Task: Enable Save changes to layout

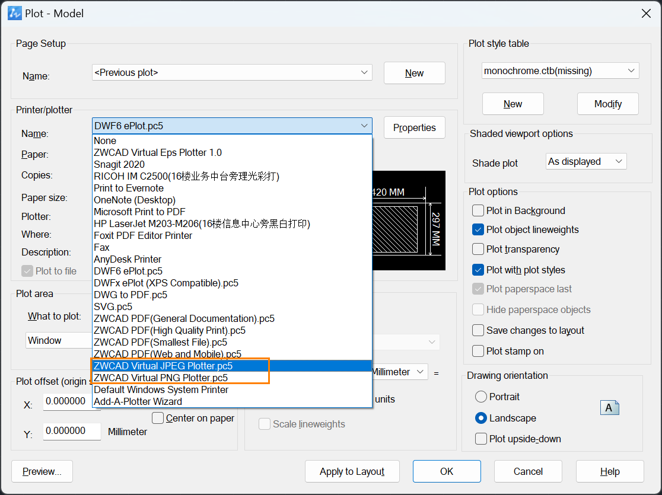Action: (x=478, y=330)
